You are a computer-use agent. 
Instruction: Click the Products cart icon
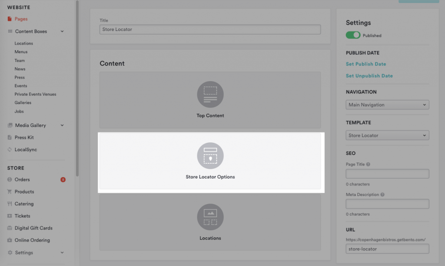[10, 192]
